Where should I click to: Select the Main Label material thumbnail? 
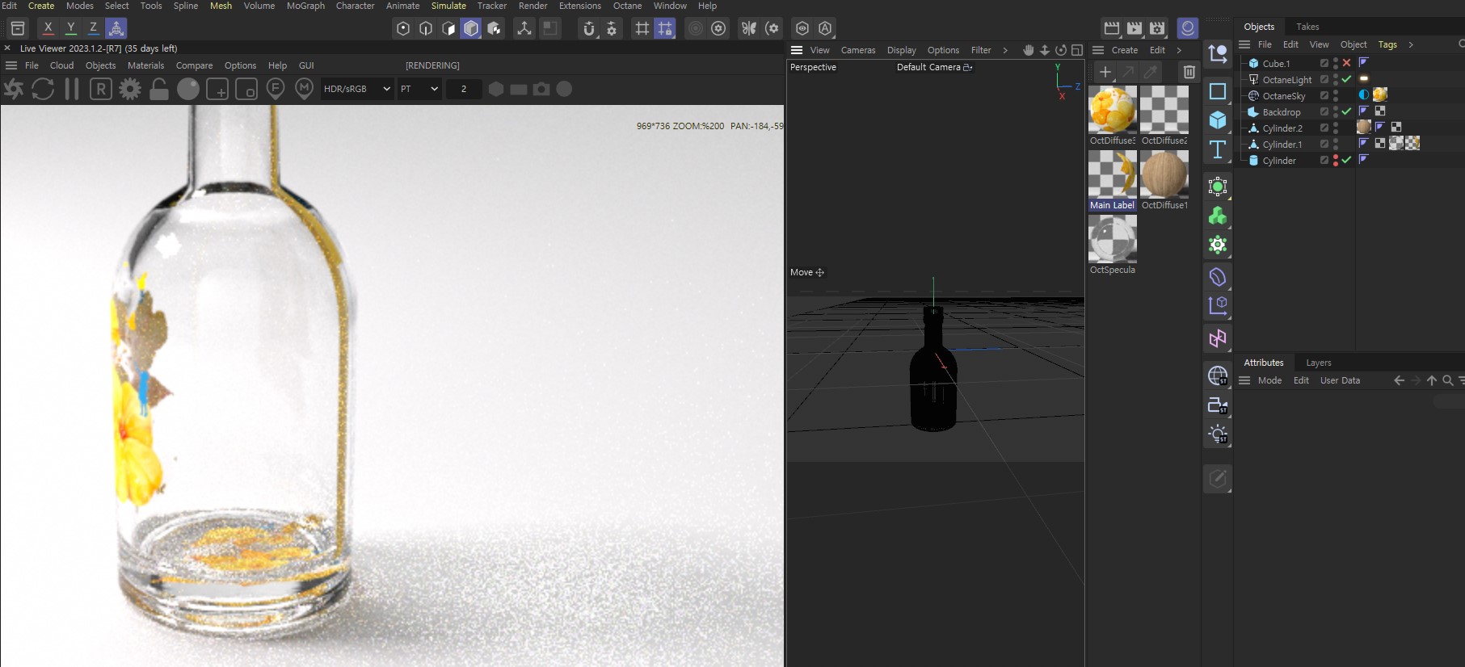coord(1113,174)
